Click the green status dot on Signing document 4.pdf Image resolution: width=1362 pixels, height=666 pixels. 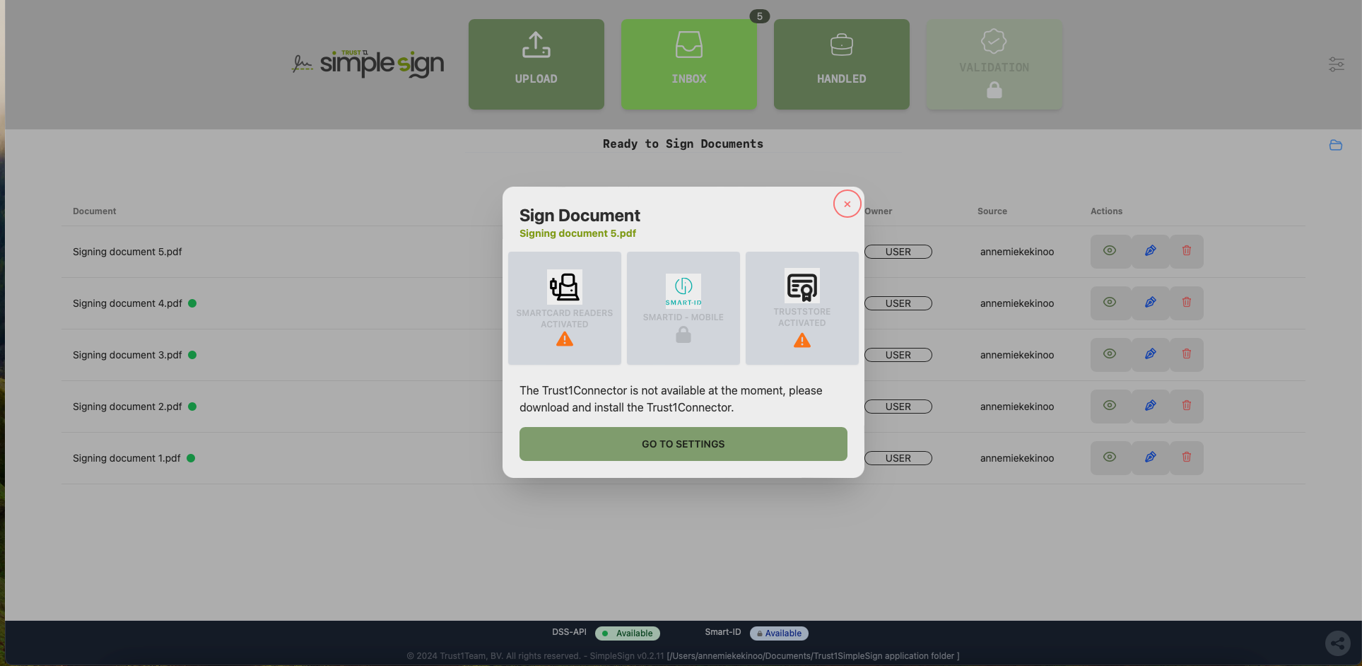pyautogui.click(x=192, y=303)
